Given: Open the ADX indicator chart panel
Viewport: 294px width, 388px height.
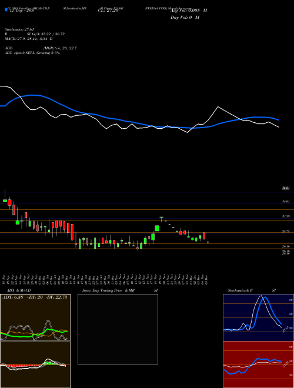Looking at the screenshot, I should [35, 317].
